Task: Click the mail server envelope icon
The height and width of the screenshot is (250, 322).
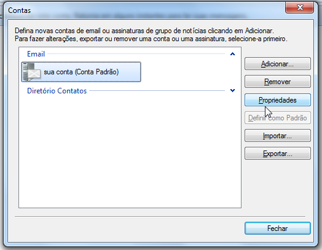Action: [31, 72]
